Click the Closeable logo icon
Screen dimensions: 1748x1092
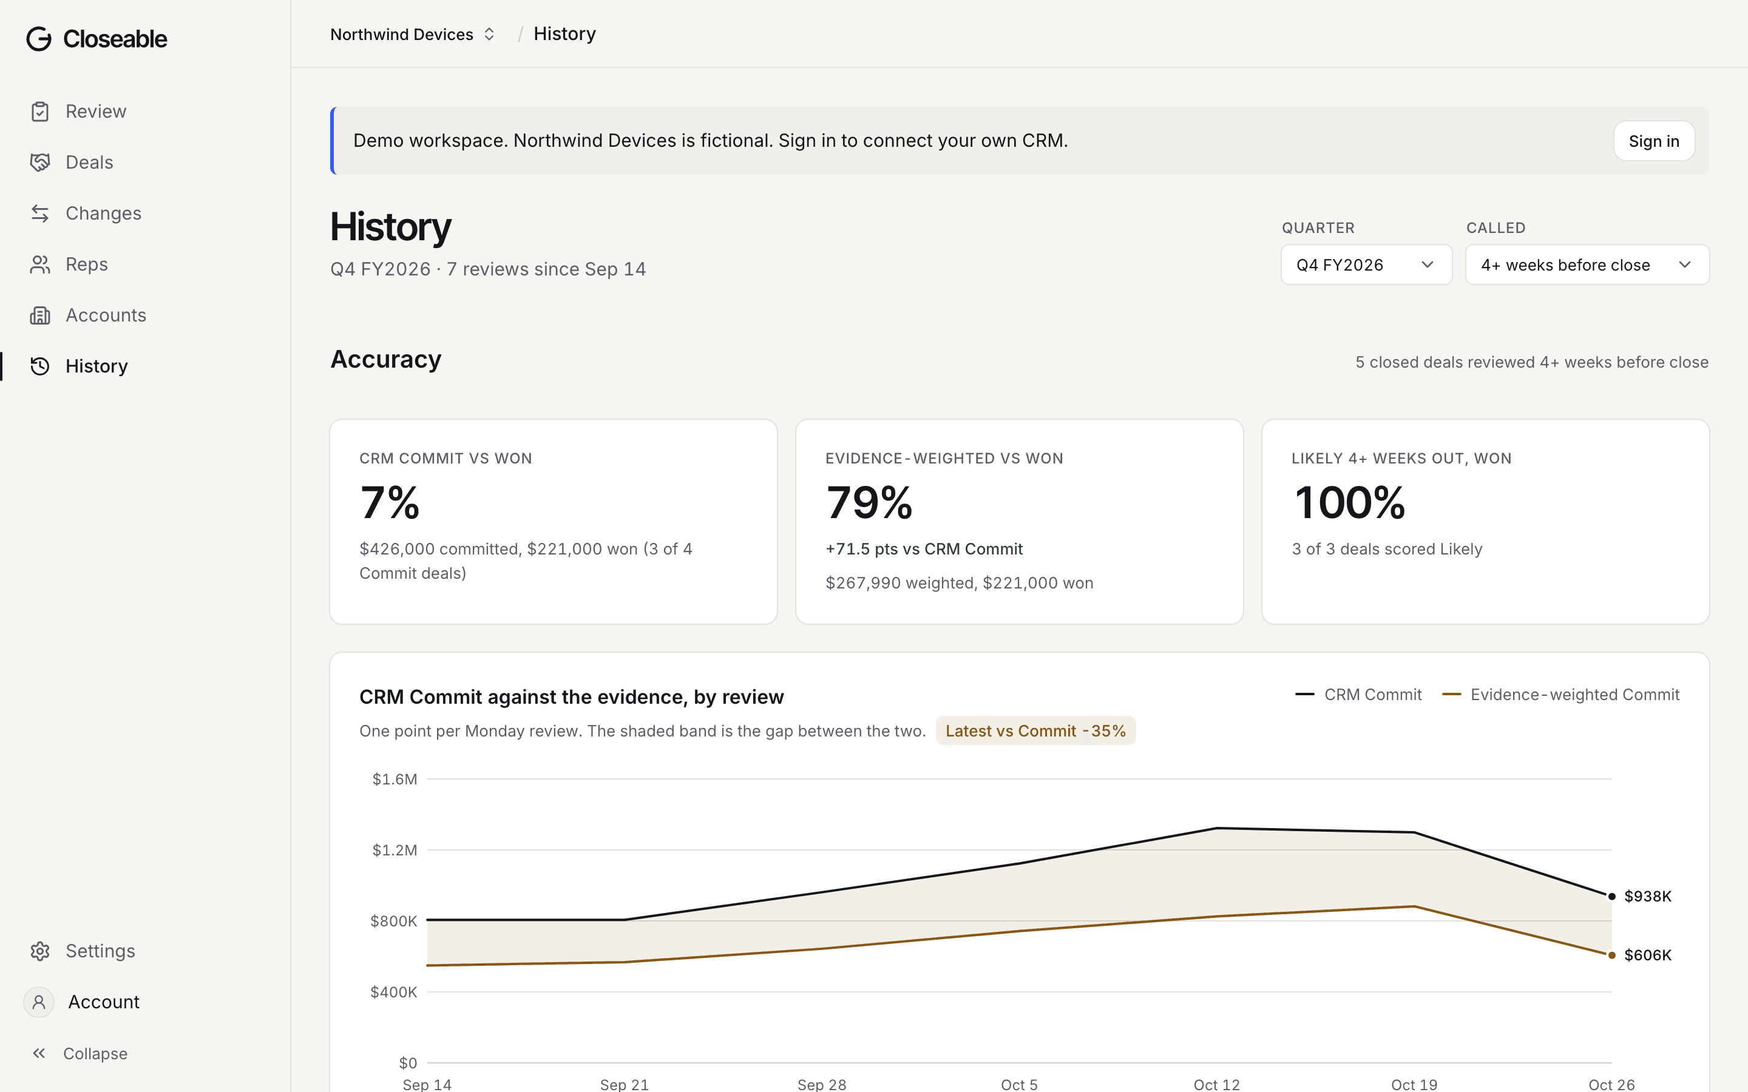point(39,39)
